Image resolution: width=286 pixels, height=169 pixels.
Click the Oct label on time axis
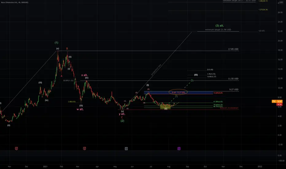[x=205, y=167]
